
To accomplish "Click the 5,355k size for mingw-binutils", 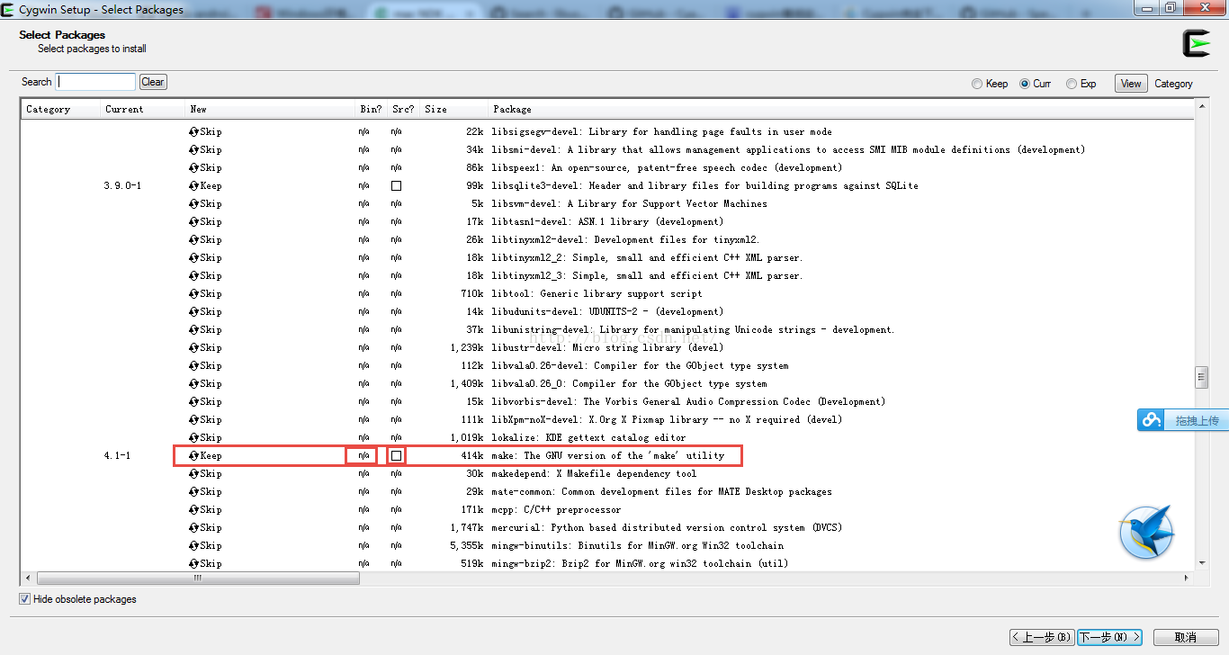I will (x=468, y=545).
